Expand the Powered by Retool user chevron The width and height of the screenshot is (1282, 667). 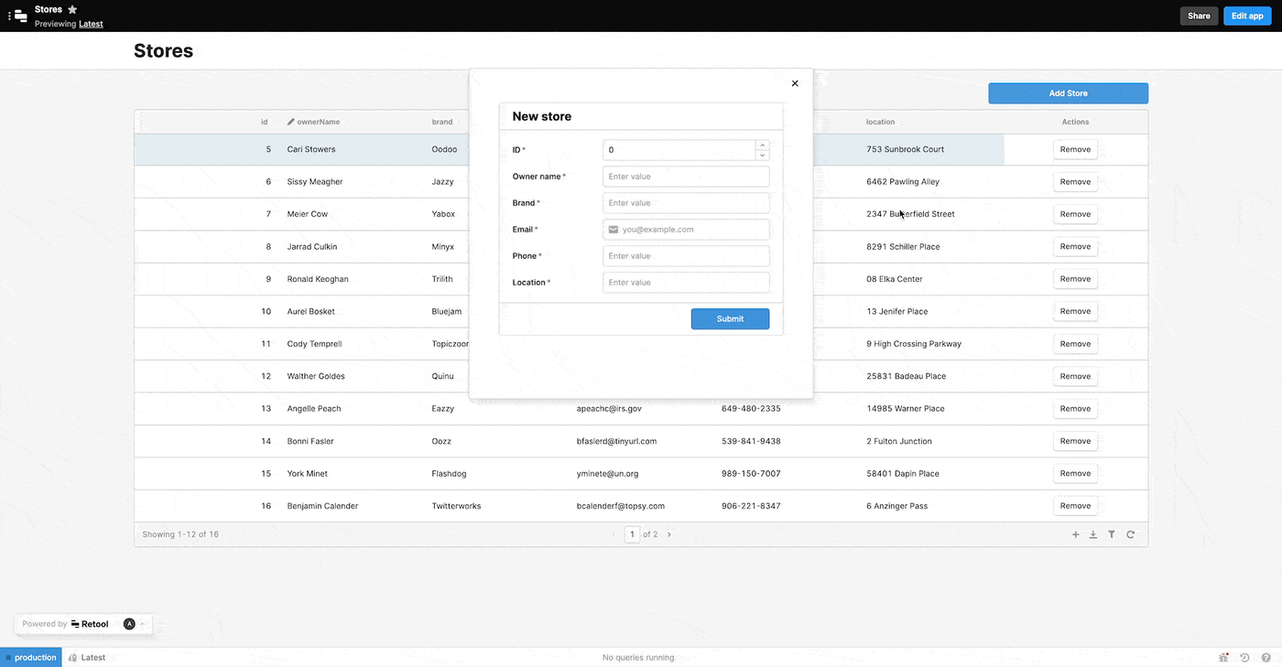143,624
